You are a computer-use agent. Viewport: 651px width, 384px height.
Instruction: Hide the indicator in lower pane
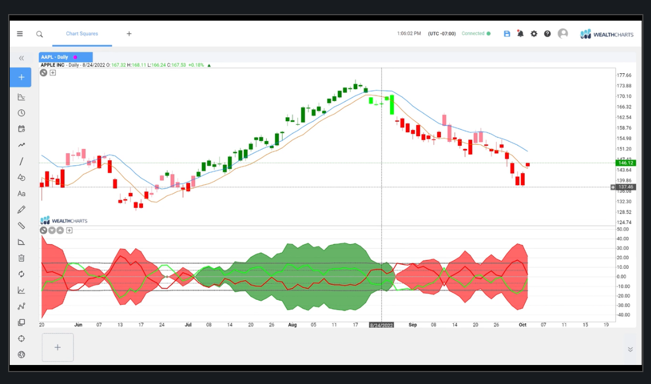43,230
